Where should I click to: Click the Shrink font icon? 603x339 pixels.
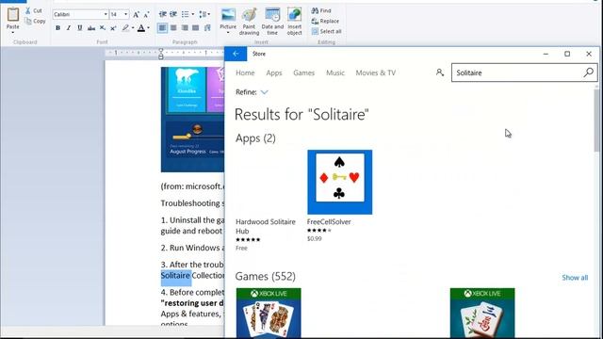[146, 15]
